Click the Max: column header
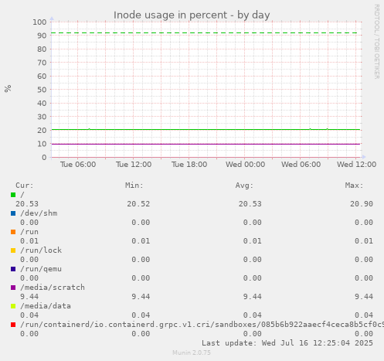 coord(354,186)
